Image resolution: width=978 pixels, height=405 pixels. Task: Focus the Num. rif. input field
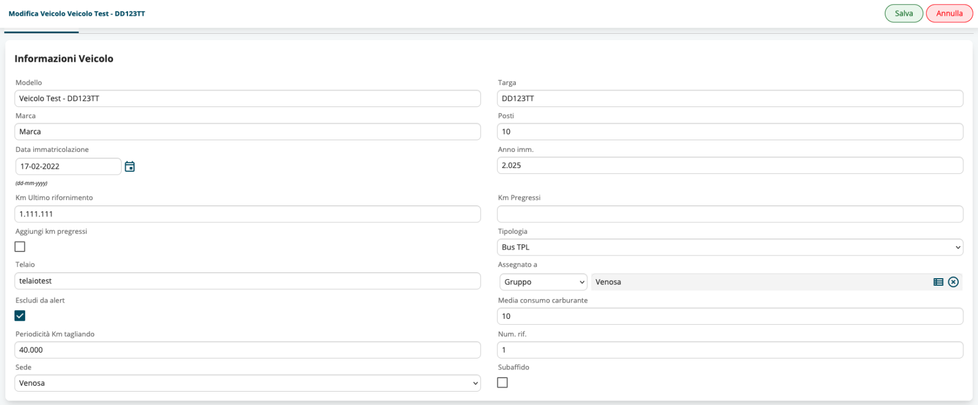coord(730,350)
